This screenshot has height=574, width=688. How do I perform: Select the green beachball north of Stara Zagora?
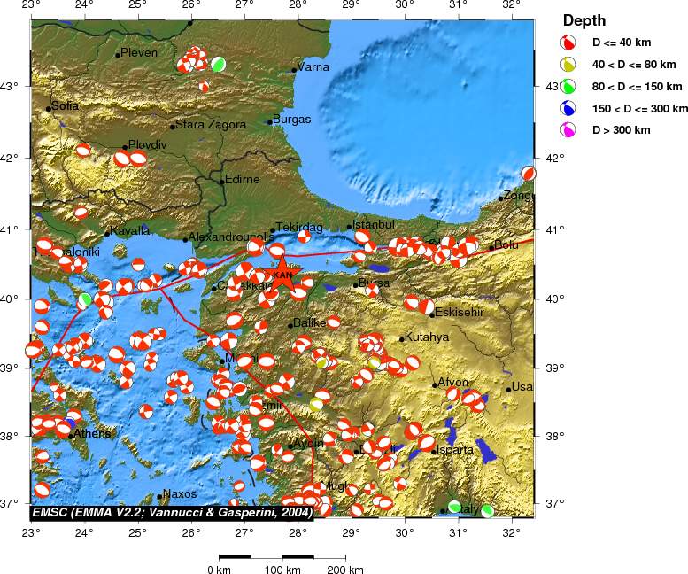point(218,65)
